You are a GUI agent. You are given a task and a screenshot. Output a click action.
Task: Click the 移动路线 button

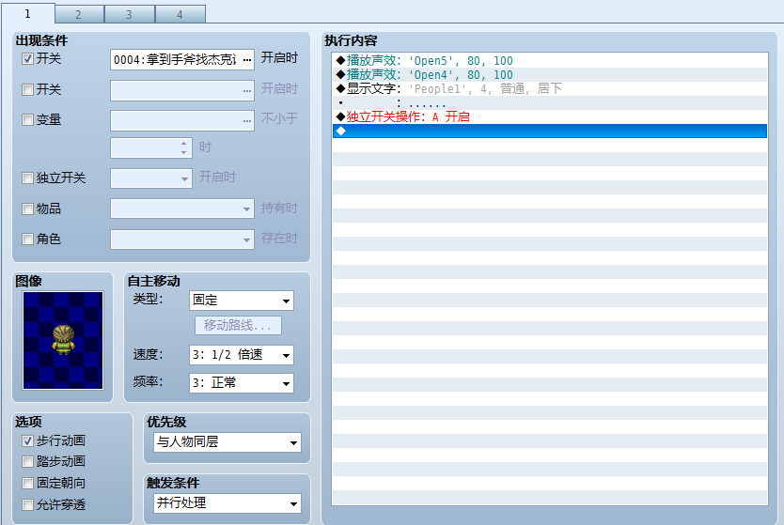point(238,326)
